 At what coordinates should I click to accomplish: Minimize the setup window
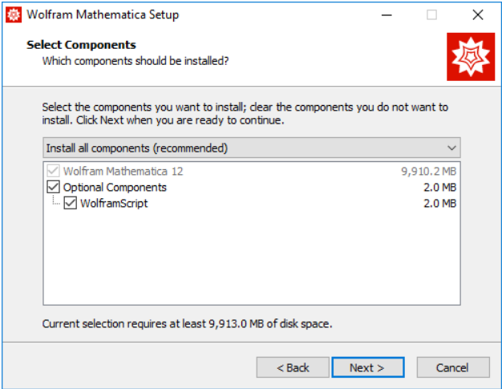point(387,14)
